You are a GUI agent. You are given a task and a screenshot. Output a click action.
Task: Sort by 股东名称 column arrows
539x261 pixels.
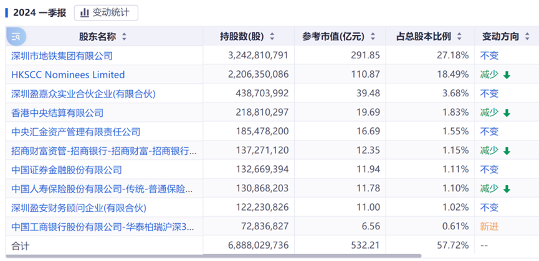(124, 37)
